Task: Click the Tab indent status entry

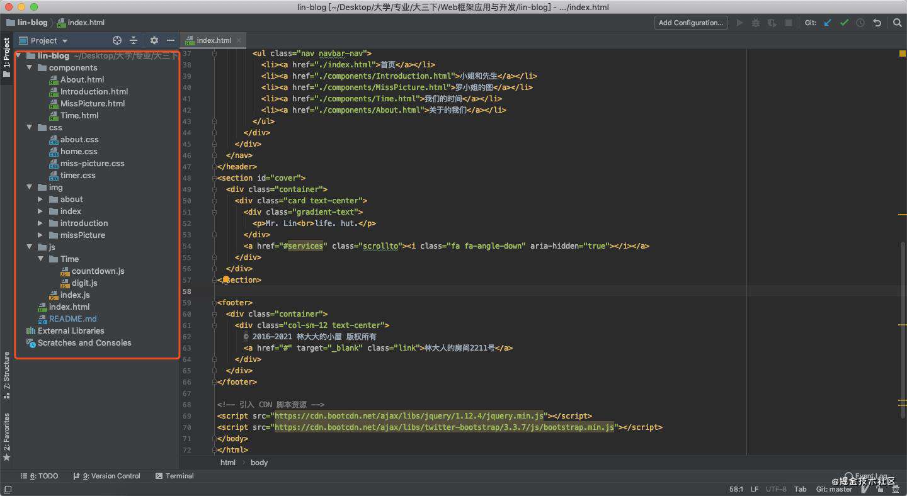Action: point(801,489)
